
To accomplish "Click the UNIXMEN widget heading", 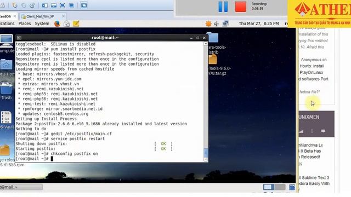I will click(x=309, y=117).
